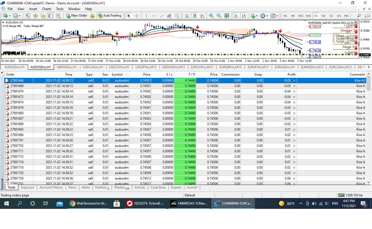Open the Navigator panel star-folder icon
Viewport: 372px width, 229px height.
[43, 16]
